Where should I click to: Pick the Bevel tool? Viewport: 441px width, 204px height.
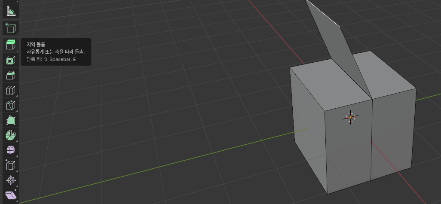click(11, 75)
